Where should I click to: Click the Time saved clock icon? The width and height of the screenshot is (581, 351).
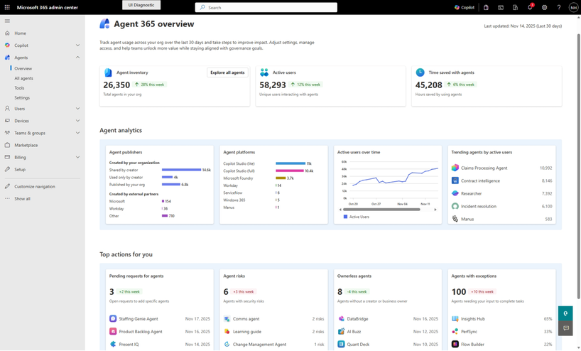(x=420, y=72)
